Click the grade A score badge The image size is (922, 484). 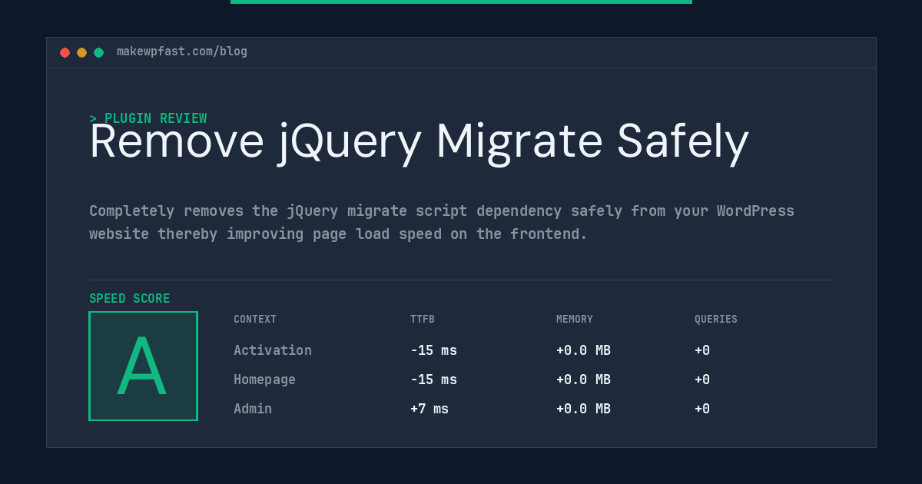pos(143,366)
